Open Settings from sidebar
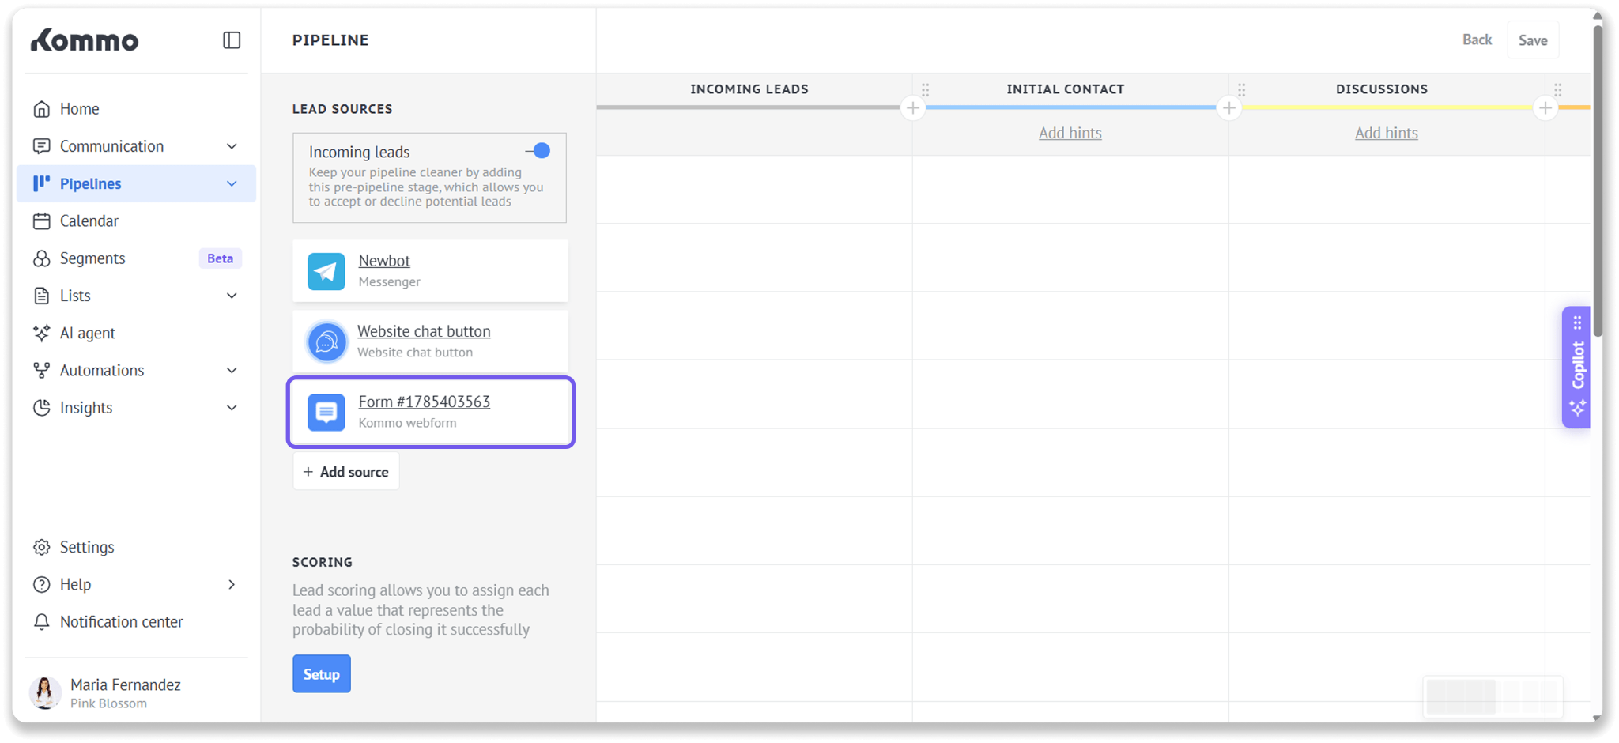 pos(136,547)
